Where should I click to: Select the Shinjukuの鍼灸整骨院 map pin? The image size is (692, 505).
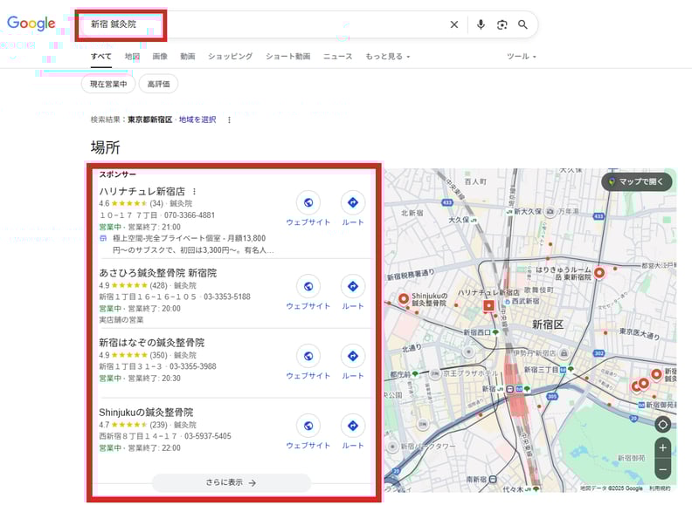(x=404, y=299)
